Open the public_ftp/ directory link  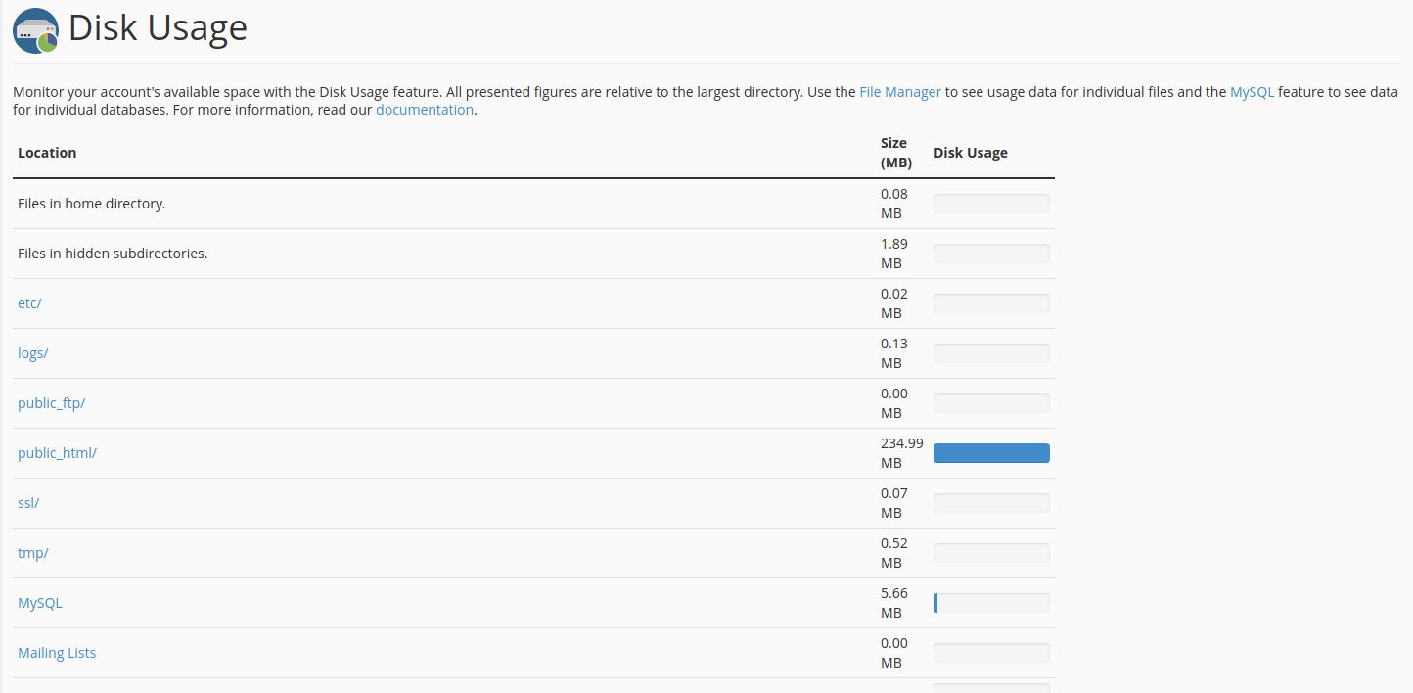click(51, 402)
